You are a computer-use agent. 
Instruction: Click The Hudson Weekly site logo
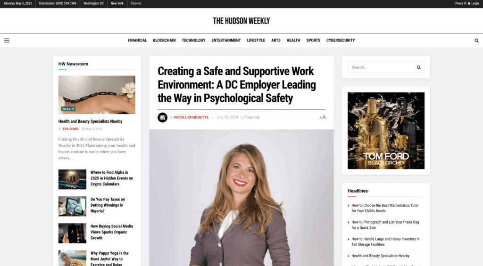[241, 21]
